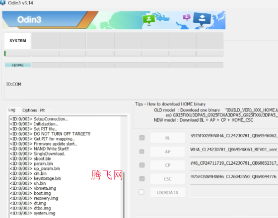Screen dimensions: 278x218
Task: Click the BL firmware path field
Action: [x=234, y=138]
